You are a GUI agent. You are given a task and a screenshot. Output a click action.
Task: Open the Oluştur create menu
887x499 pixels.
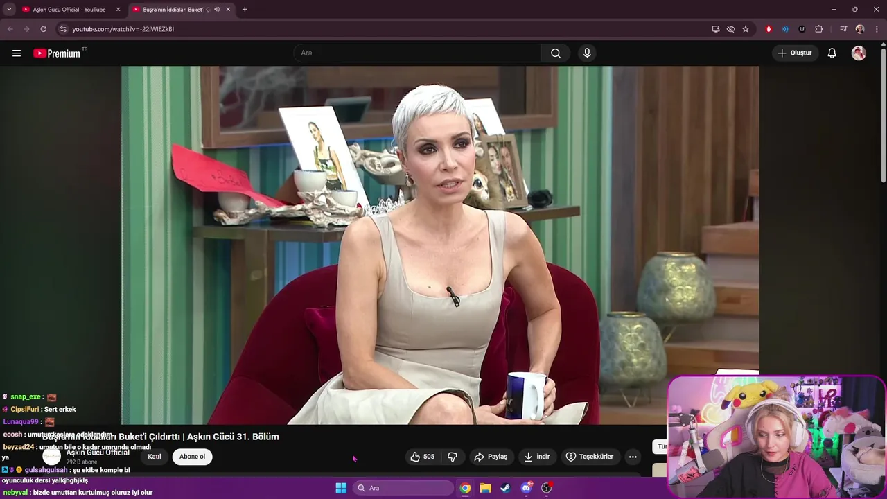795,53
